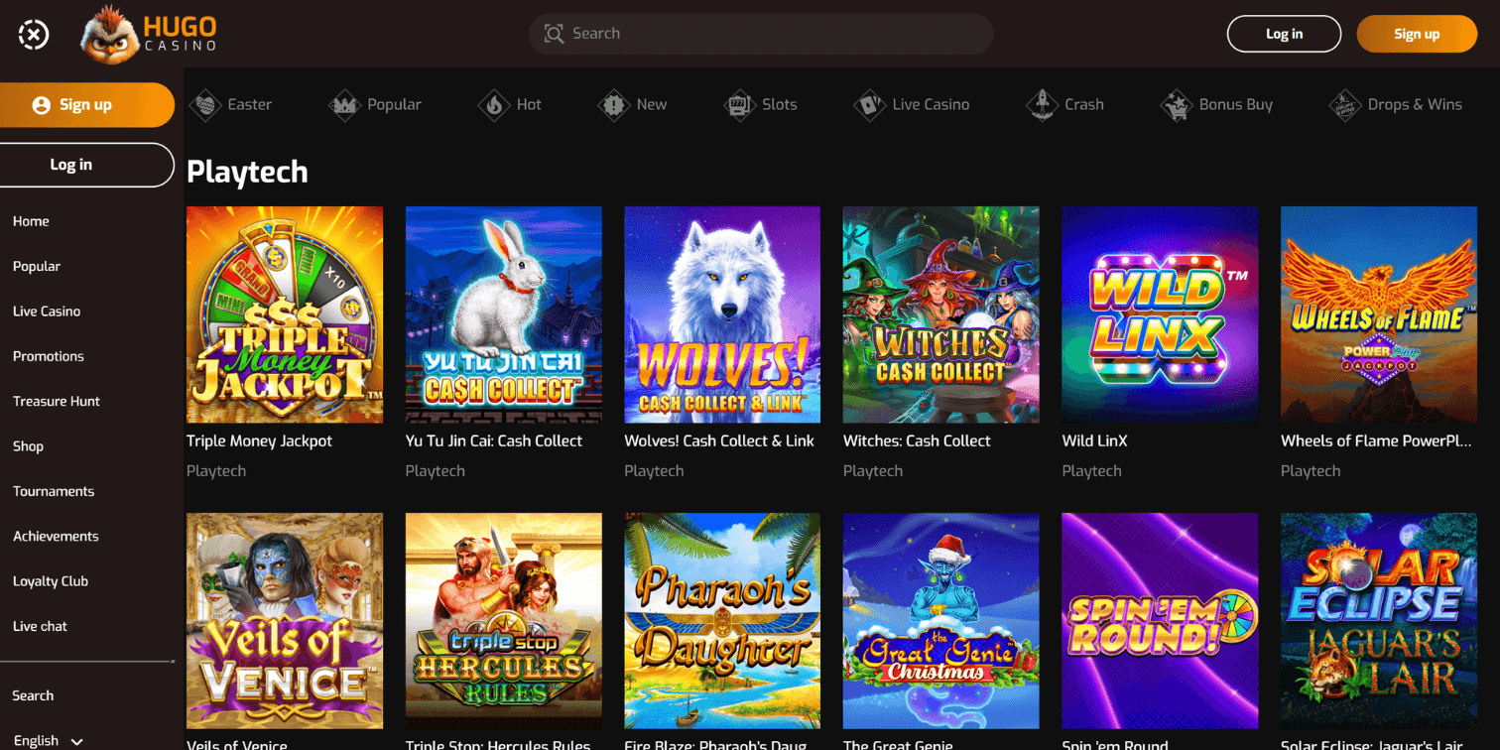Open the Triple Stop Hercules Rules thumbnail

tap(504, 621)
